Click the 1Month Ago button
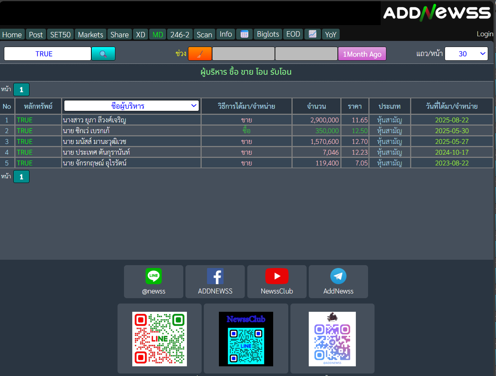 coord(362,54)
